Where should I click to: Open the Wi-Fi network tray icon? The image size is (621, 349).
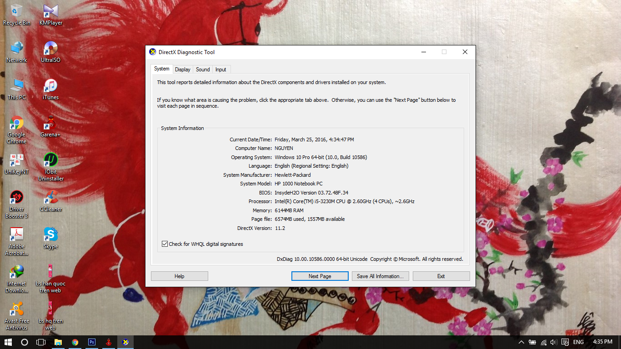pos(543,342)
